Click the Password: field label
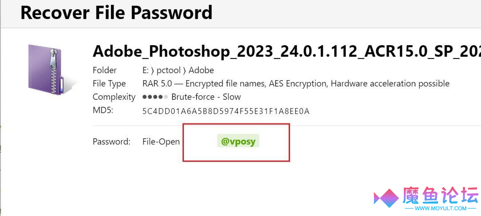This screenshot has width=481, height=216. coord(111,142)
